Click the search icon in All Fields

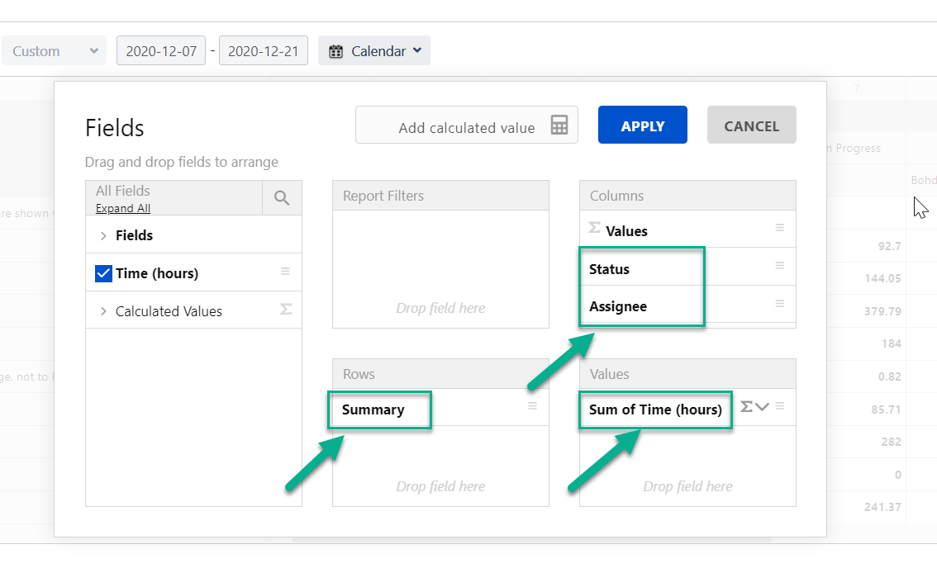pyautogui.click(x=282, y=198)
